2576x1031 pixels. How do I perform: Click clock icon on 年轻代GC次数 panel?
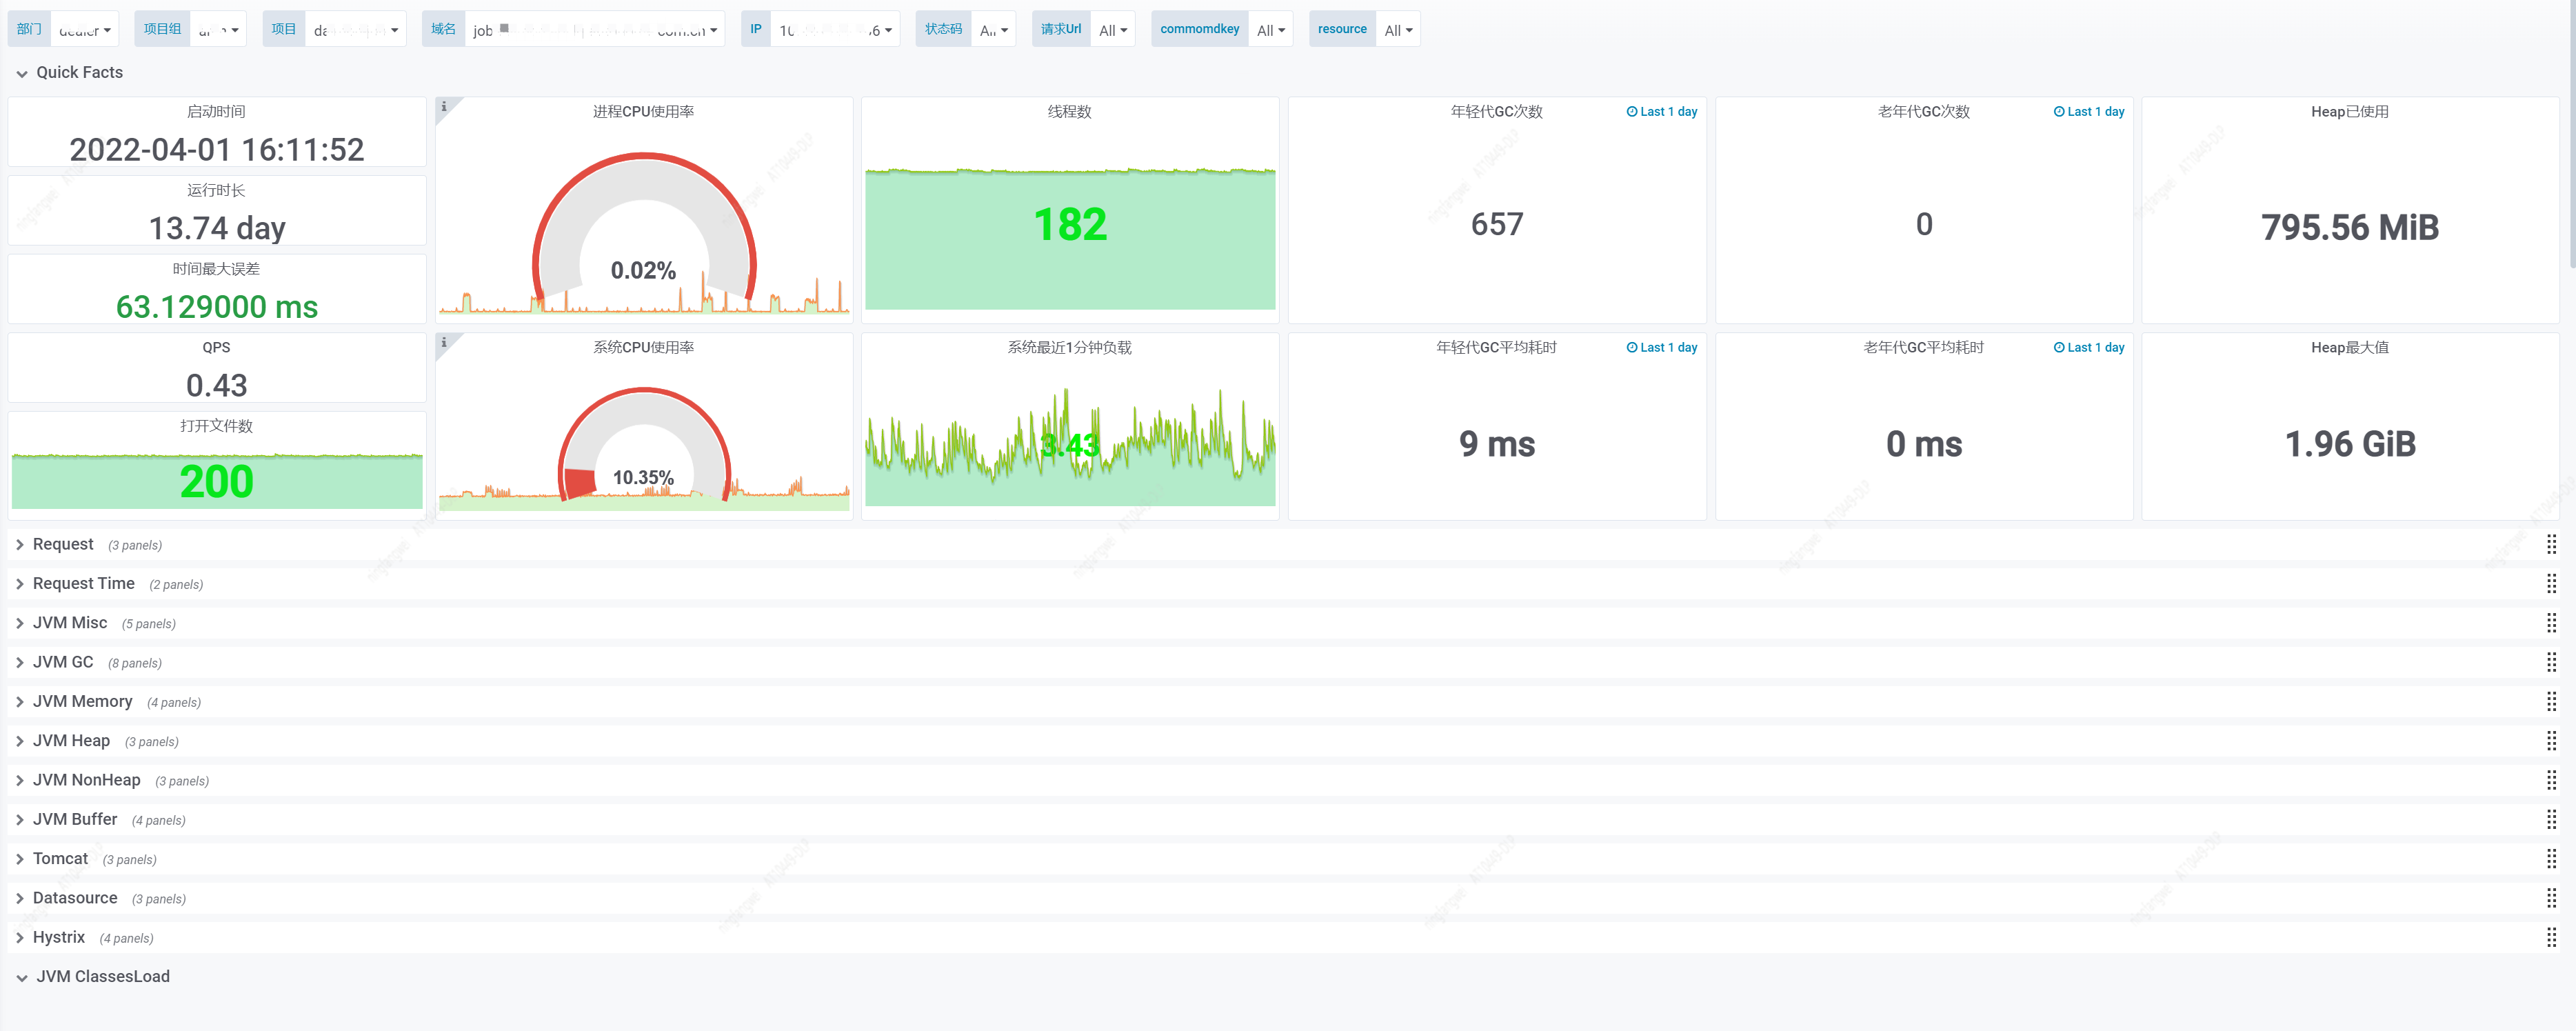1631,112
